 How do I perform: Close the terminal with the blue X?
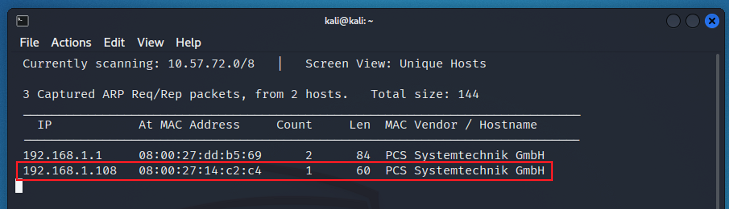point(712,21)
